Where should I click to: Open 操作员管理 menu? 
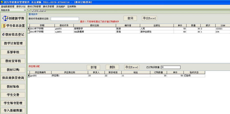48,7
